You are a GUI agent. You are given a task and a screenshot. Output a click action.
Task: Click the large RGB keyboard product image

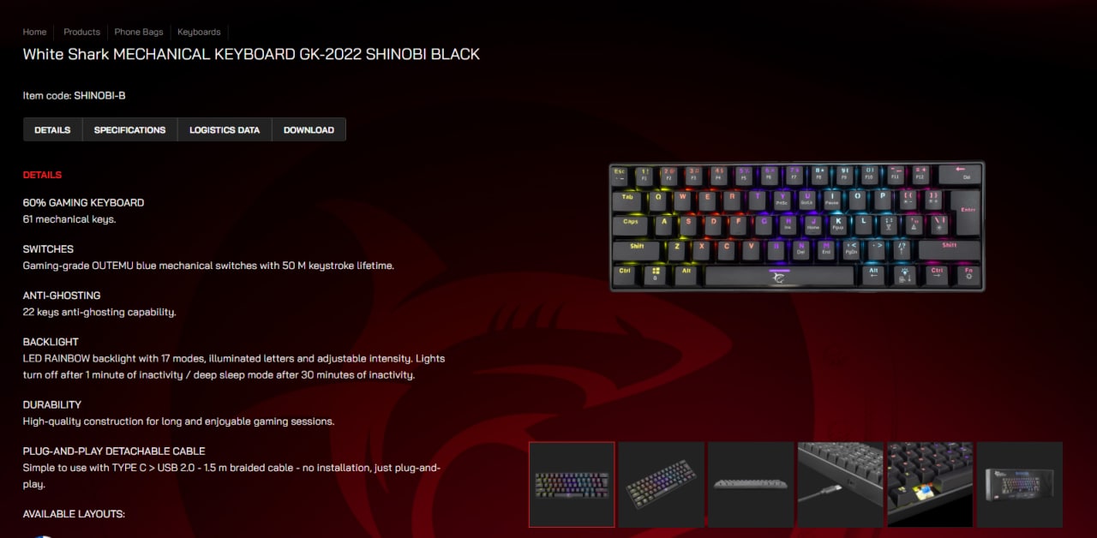(x=797, y=227)
